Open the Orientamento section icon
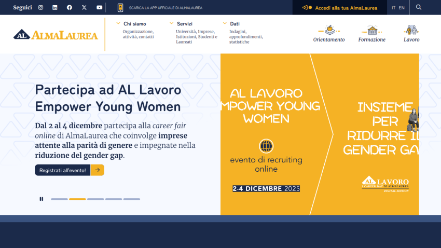The width and height of the screenshot is (441, 248). pos(329,30)
